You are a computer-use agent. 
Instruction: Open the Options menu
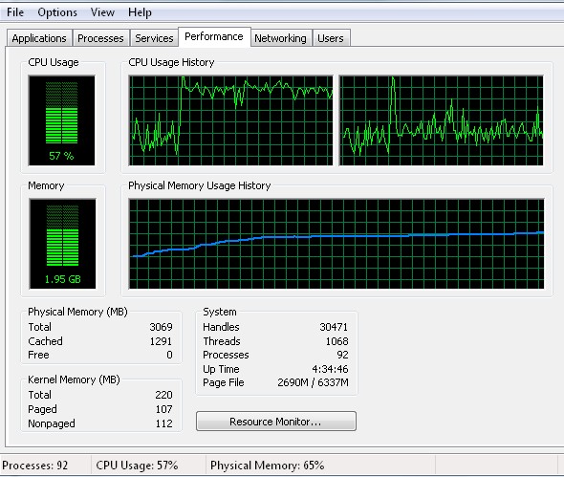[x=57, y=12]
